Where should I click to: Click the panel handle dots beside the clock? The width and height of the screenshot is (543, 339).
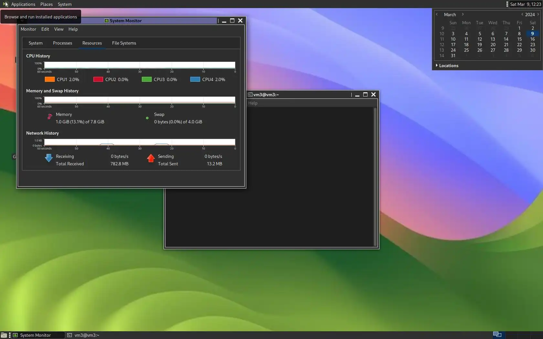507,4
